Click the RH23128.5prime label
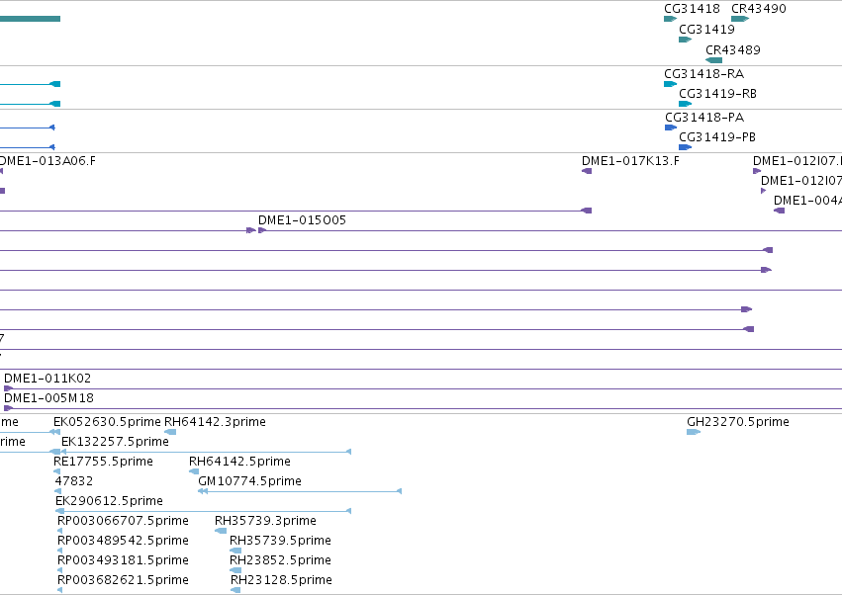This screenshot has width=842, height=595. [281, 580]
